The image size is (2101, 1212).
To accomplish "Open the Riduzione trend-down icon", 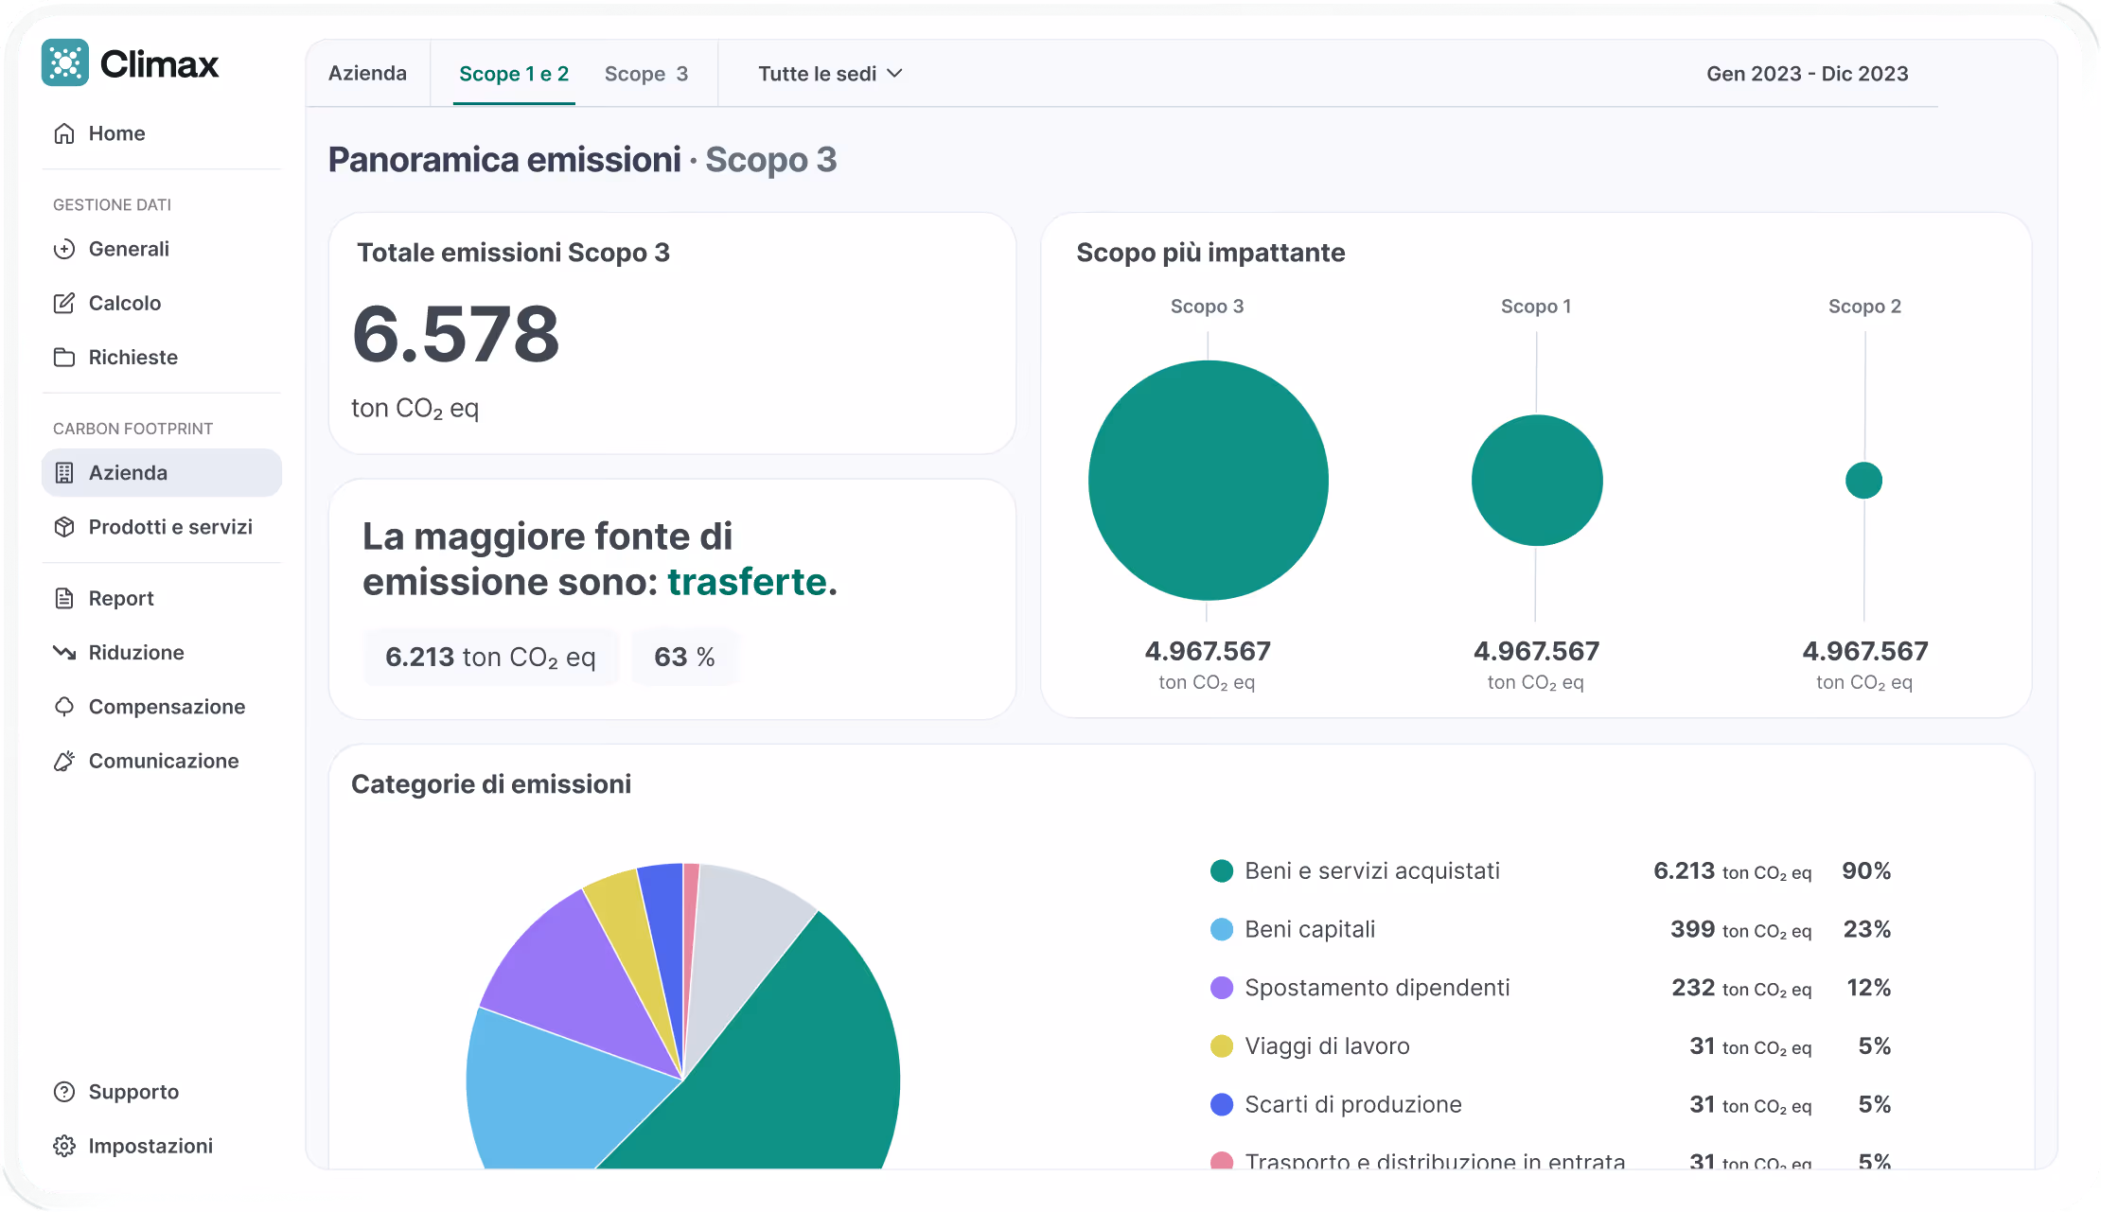I will [64, 653].
